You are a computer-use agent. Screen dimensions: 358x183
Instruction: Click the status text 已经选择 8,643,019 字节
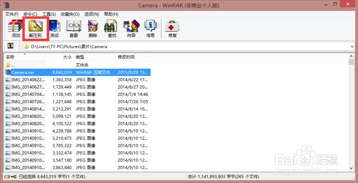coord(52,177)
